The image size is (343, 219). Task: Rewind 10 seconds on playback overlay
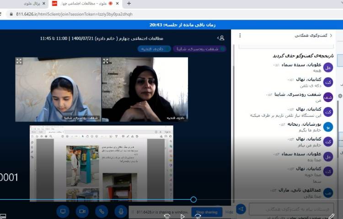click(167, 217)
